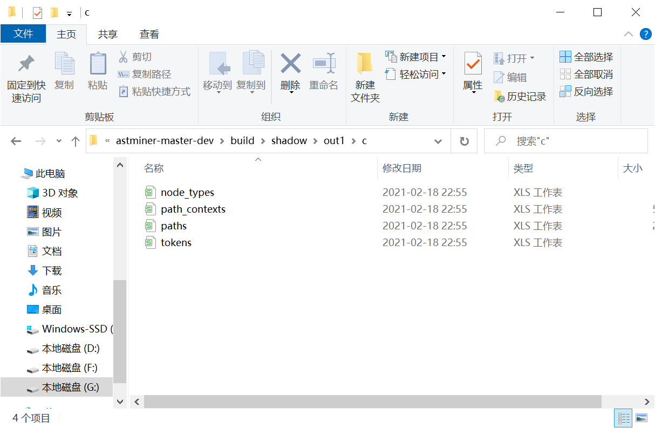This screenshot has width=655, height=428.
Task: Click the Refresh button beside address bar
Action: pyautogui.click(x=464, y=141)
